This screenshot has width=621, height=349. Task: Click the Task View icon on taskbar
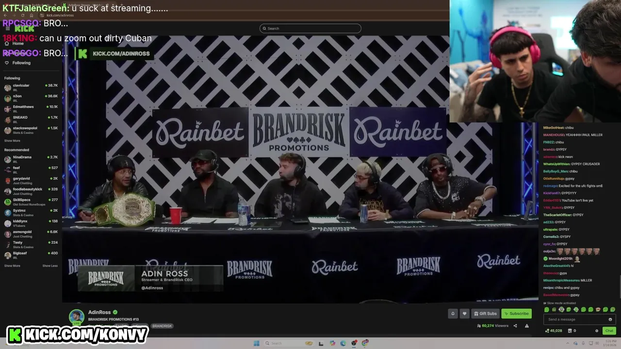321,343
